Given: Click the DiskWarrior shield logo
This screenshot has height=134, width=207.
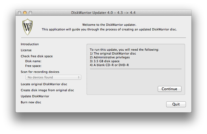Looking at the screenshot, I should click(28, 27).
